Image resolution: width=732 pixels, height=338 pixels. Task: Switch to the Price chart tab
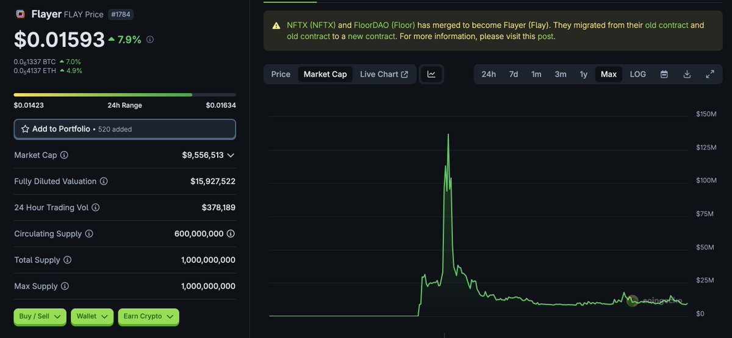tap(281, 74)
